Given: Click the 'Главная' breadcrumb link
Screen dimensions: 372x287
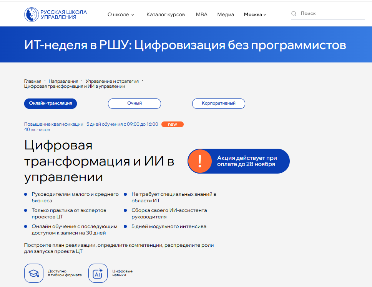Looking at the screenshot, I should coord(32,81).
